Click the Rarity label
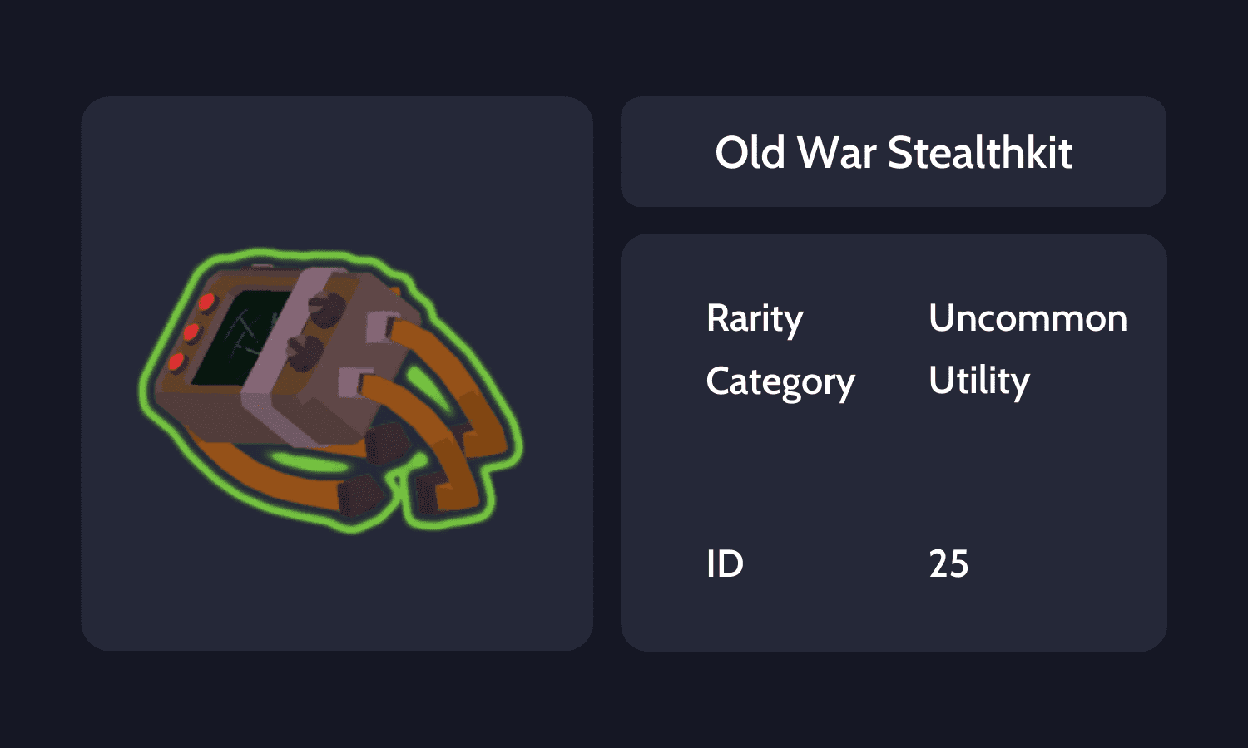This screenshot has height=748, width=1248. [755, 318]
